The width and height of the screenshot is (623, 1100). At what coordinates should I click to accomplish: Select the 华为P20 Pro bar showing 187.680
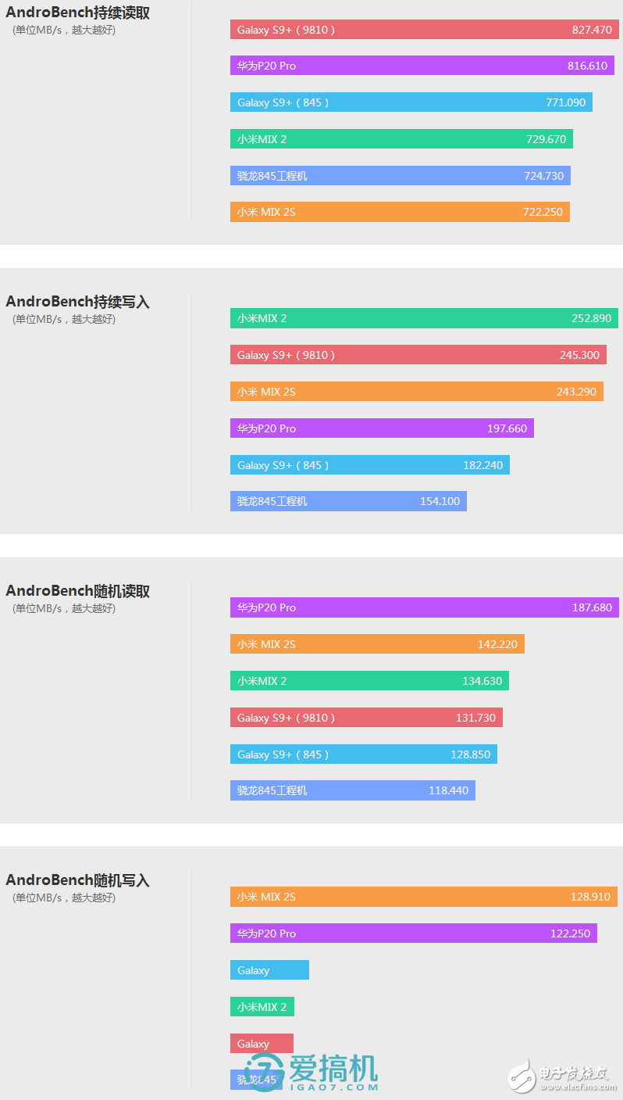click(x=424, y=607)
